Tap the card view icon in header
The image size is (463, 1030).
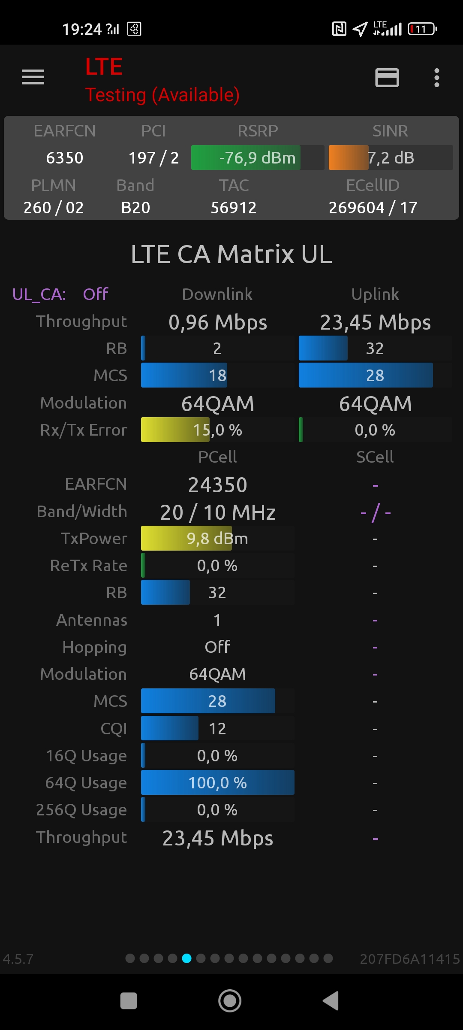tap(387, 78)
